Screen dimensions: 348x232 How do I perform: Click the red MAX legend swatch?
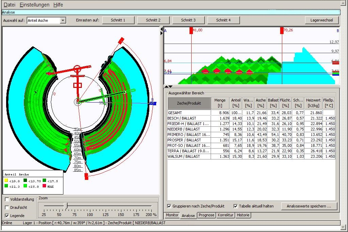tap(44, 186)
